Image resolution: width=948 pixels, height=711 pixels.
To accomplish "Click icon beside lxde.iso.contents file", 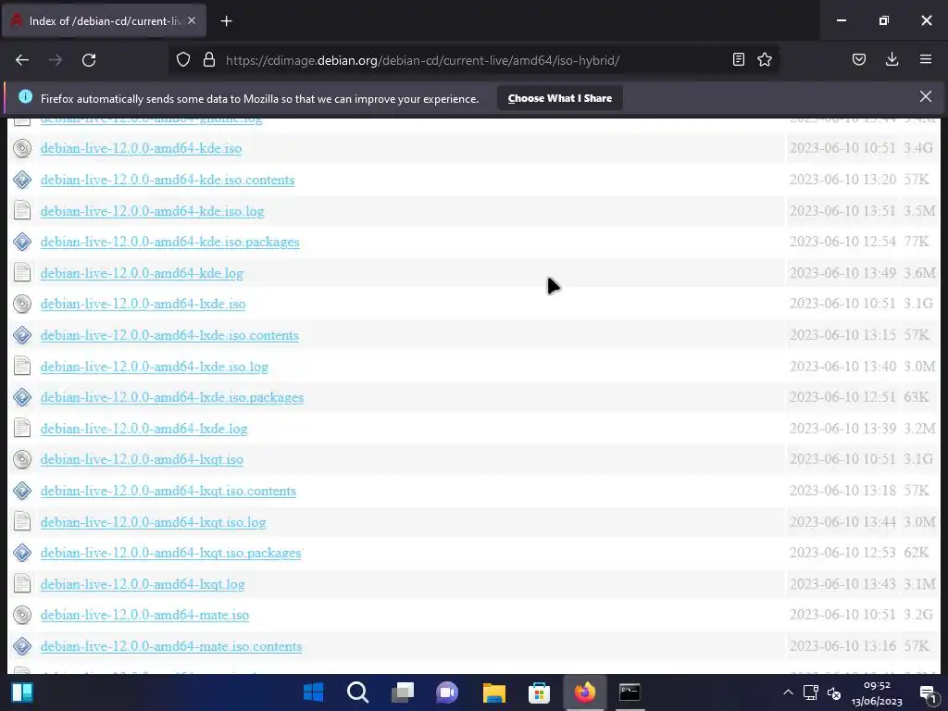I will tap(22, 335).
